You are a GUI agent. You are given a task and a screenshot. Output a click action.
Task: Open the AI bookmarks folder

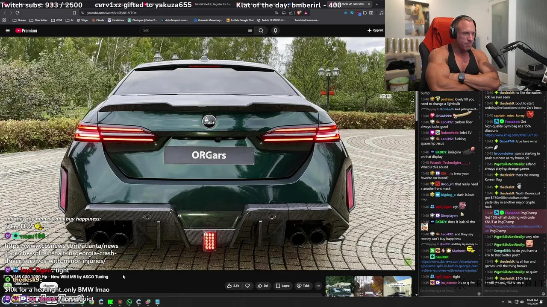70,20
